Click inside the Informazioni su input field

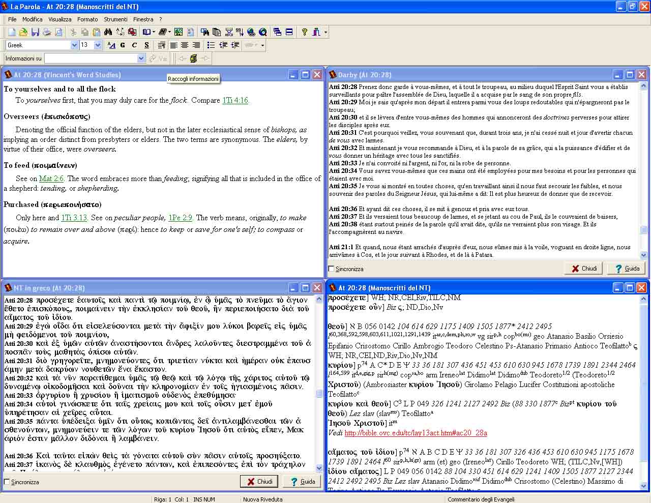coord(91,58)
